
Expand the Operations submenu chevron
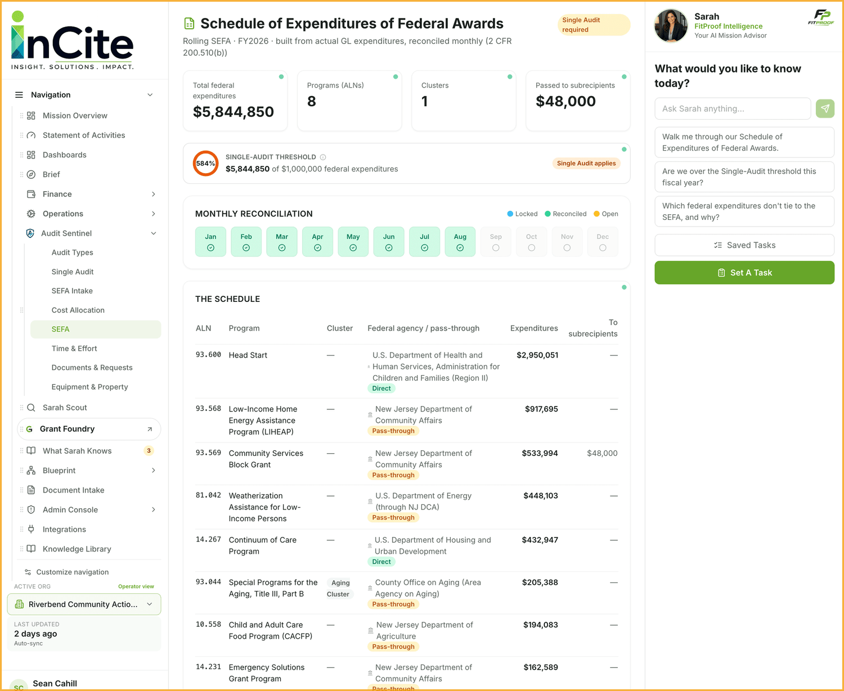point(154,214)
